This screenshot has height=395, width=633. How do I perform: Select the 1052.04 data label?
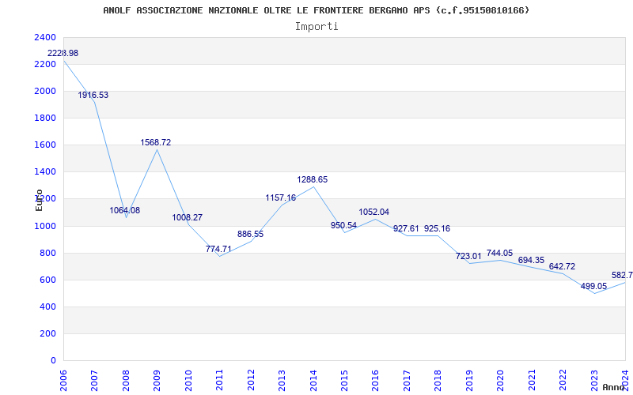[374, 212]
